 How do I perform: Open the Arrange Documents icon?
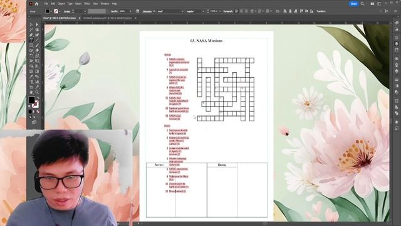(372, 4)
